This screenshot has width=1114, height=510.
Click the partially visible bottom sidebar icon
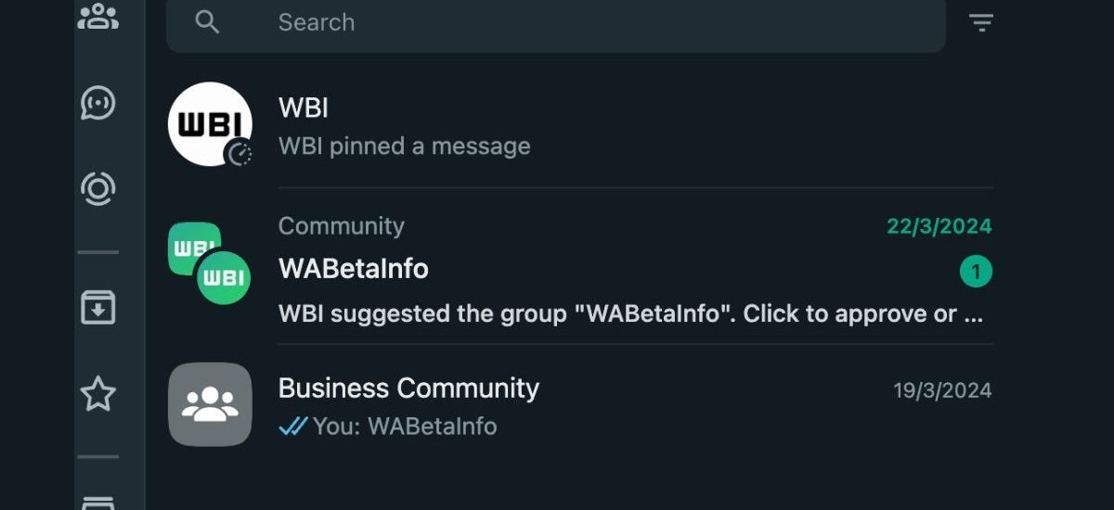tap(97, 503)
